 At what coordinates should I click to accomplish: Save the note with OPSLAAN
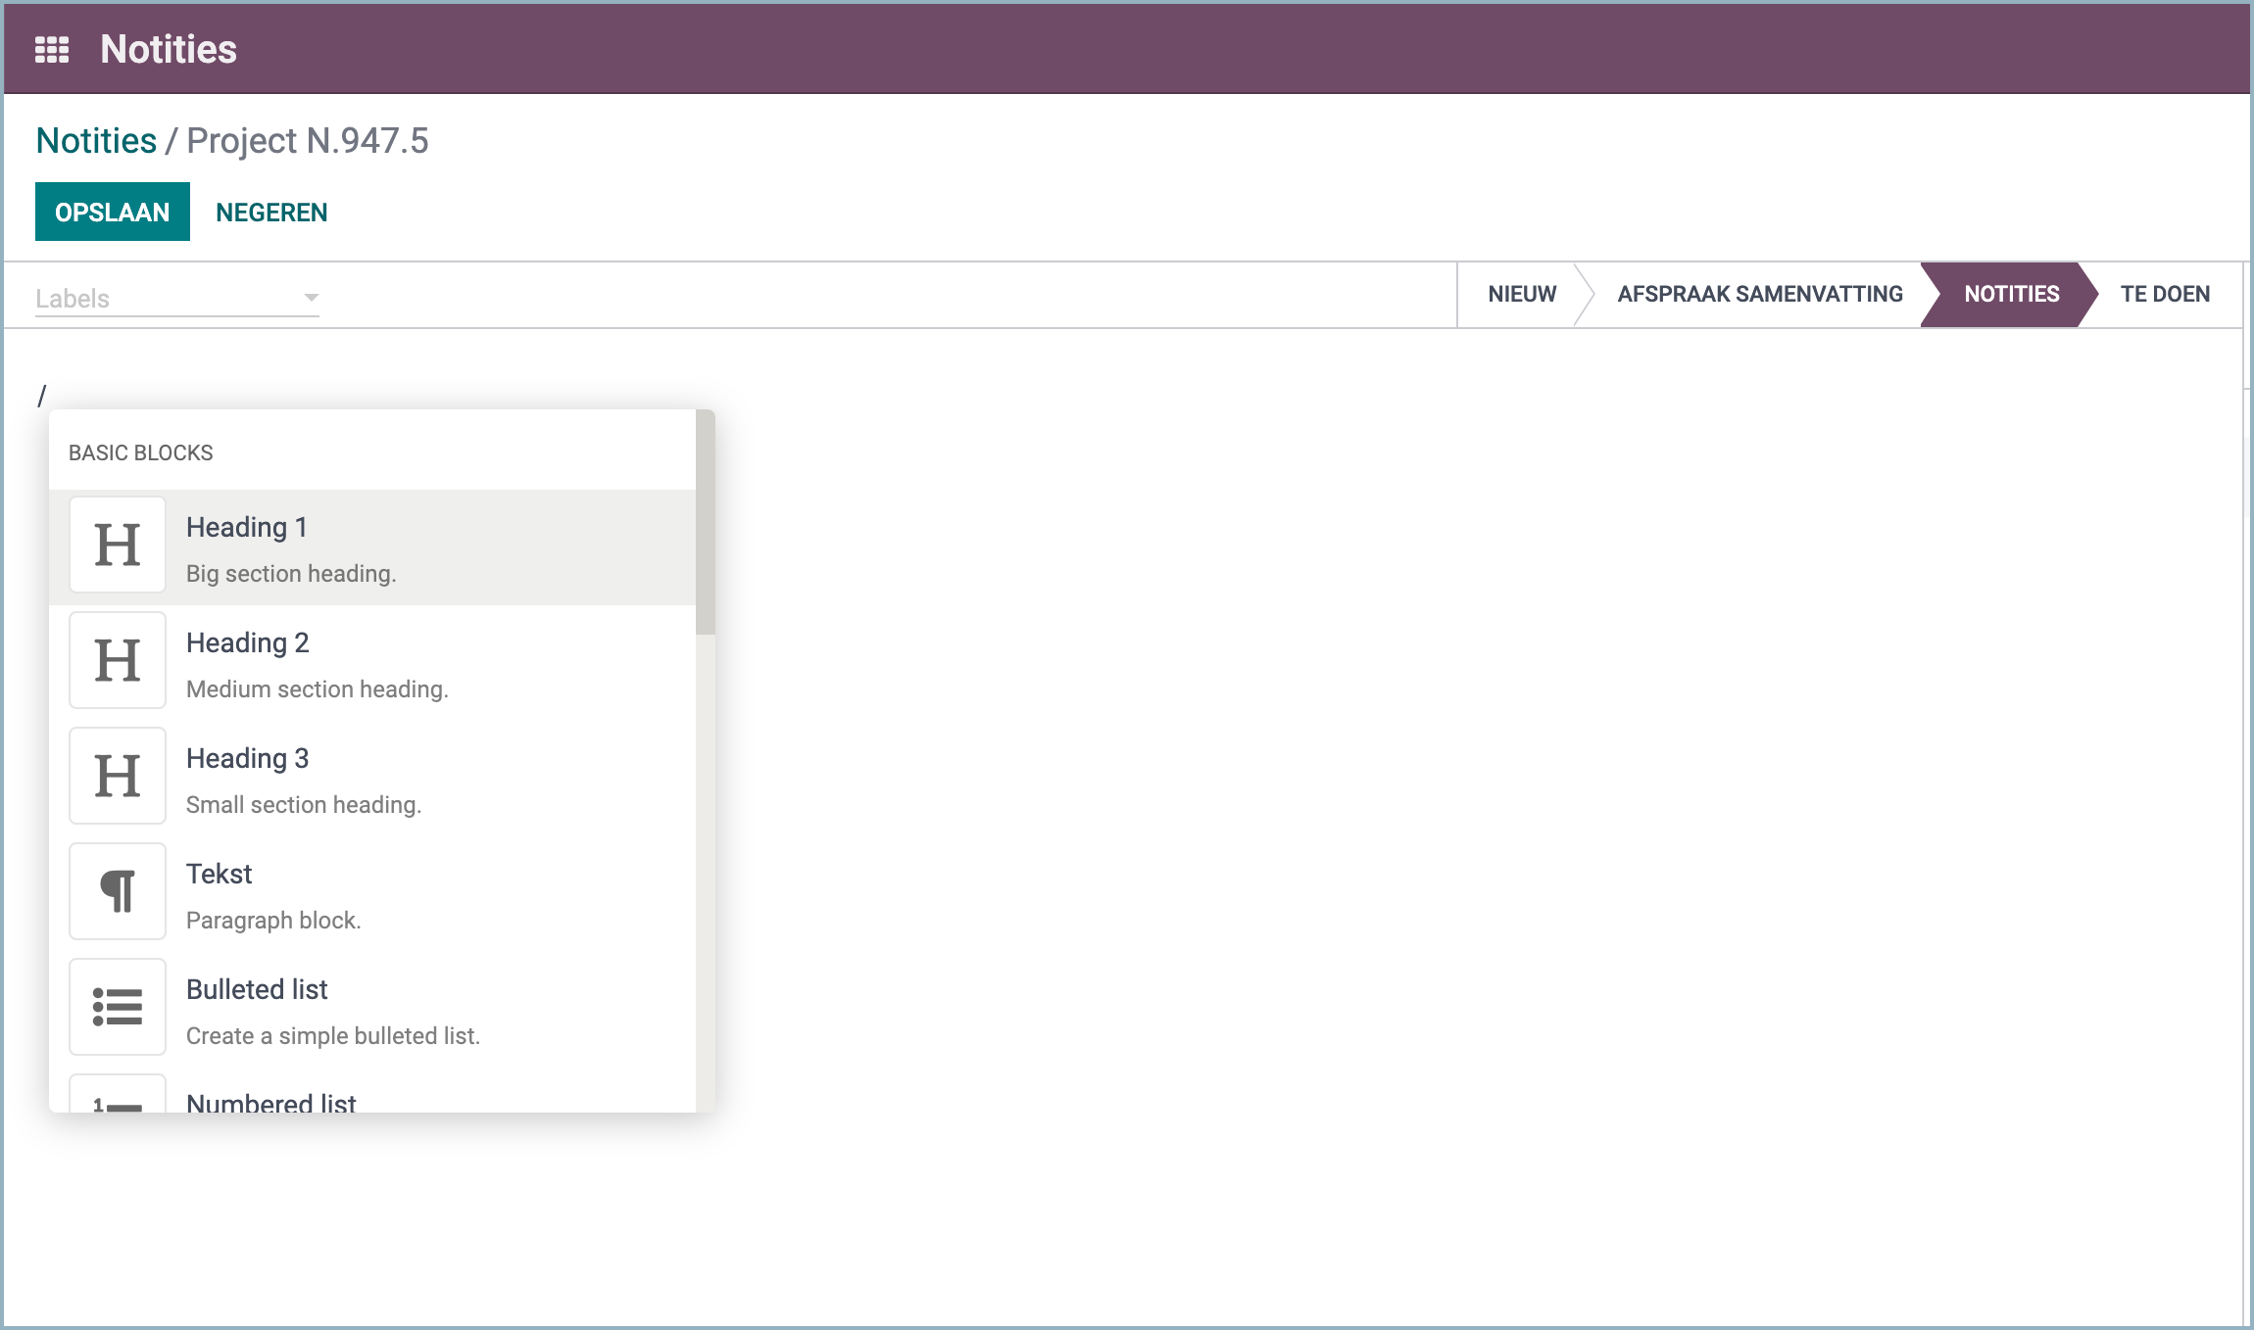point(113,212)
